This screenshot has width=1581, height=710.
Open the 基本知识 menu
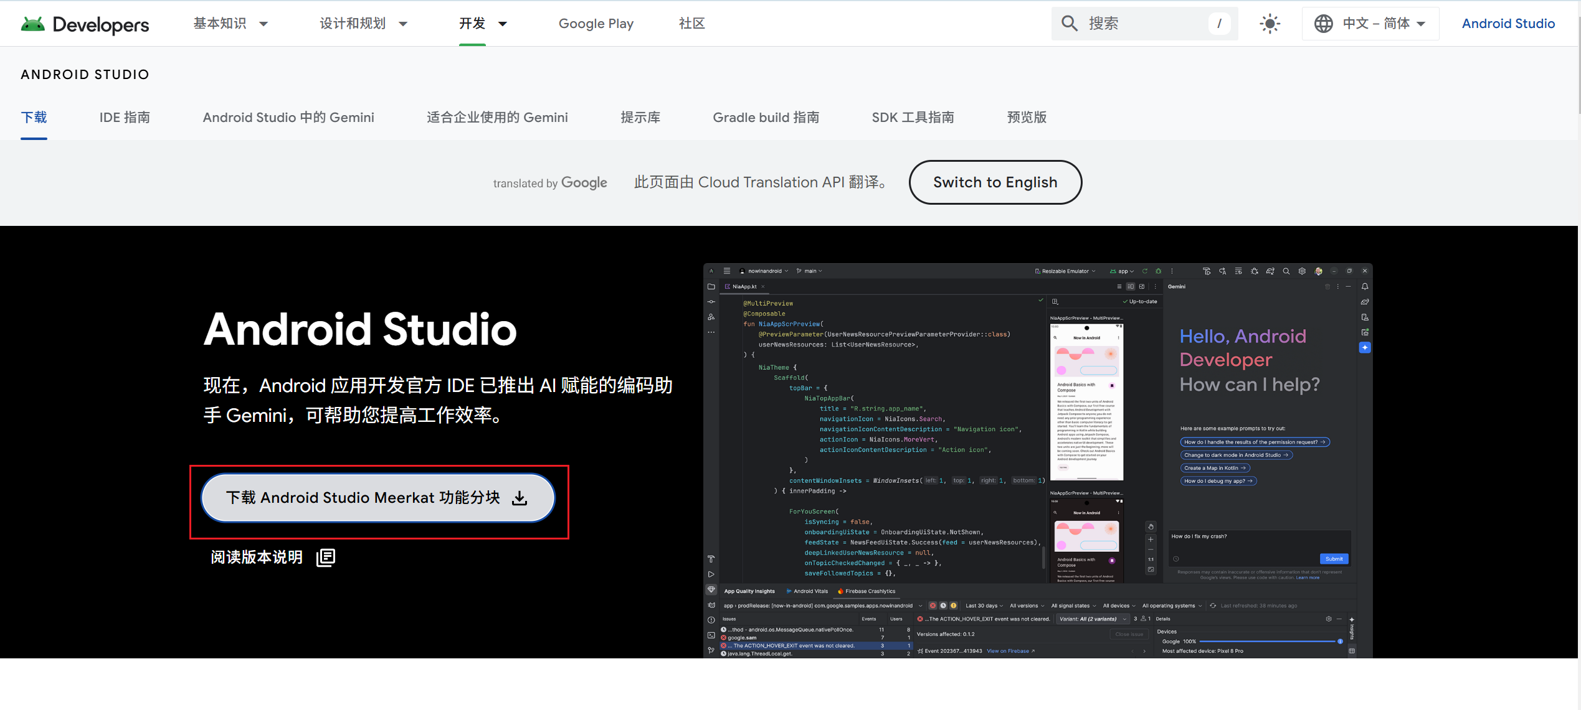pyautogui.click(x=220, y=24)
